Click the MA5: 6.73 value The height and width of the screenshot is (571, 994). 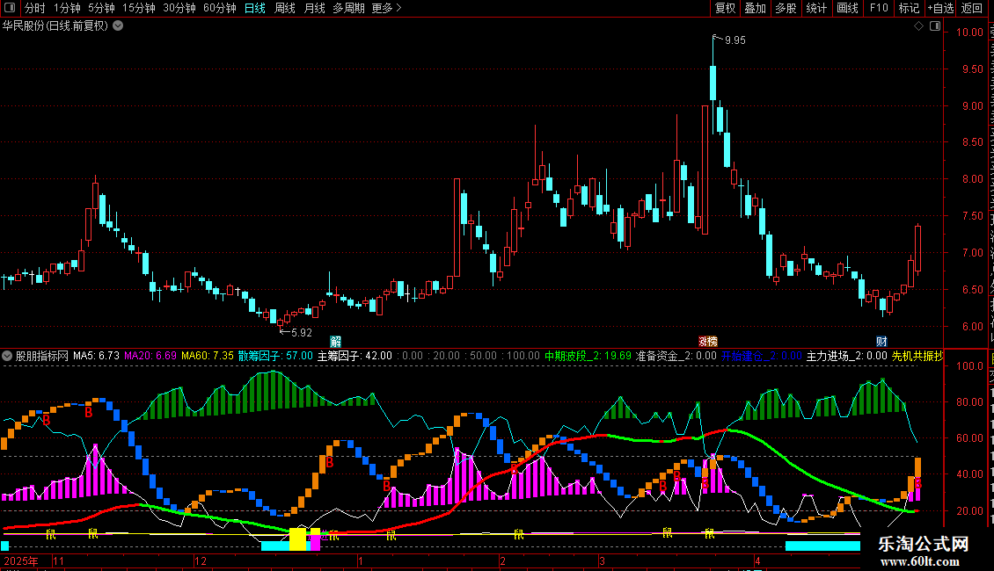[97, 356]
